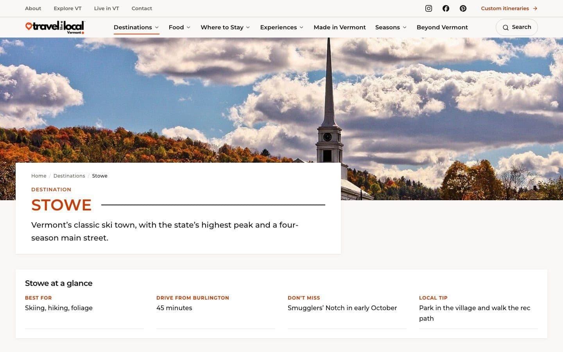
Task: Select 'Smugglers' Notch in early October' text
Action: pos(342,308)
